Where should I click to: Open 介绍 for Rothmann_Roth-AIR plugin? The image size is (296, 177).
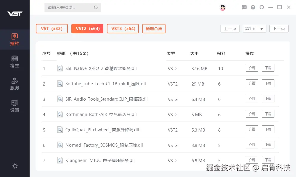252,114
